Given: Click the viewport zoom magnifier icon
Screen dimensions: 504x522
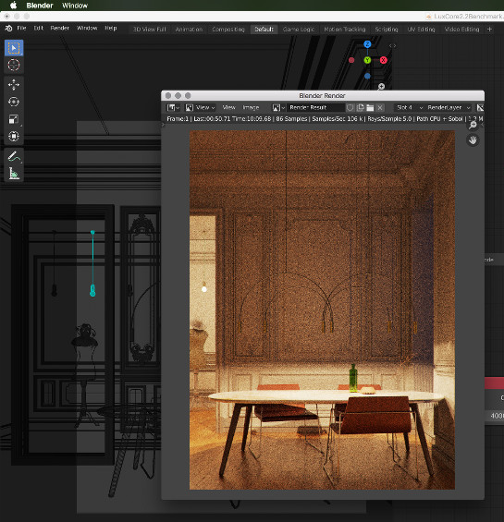Looking at the screenshot, I should click(x=381, y=87).
